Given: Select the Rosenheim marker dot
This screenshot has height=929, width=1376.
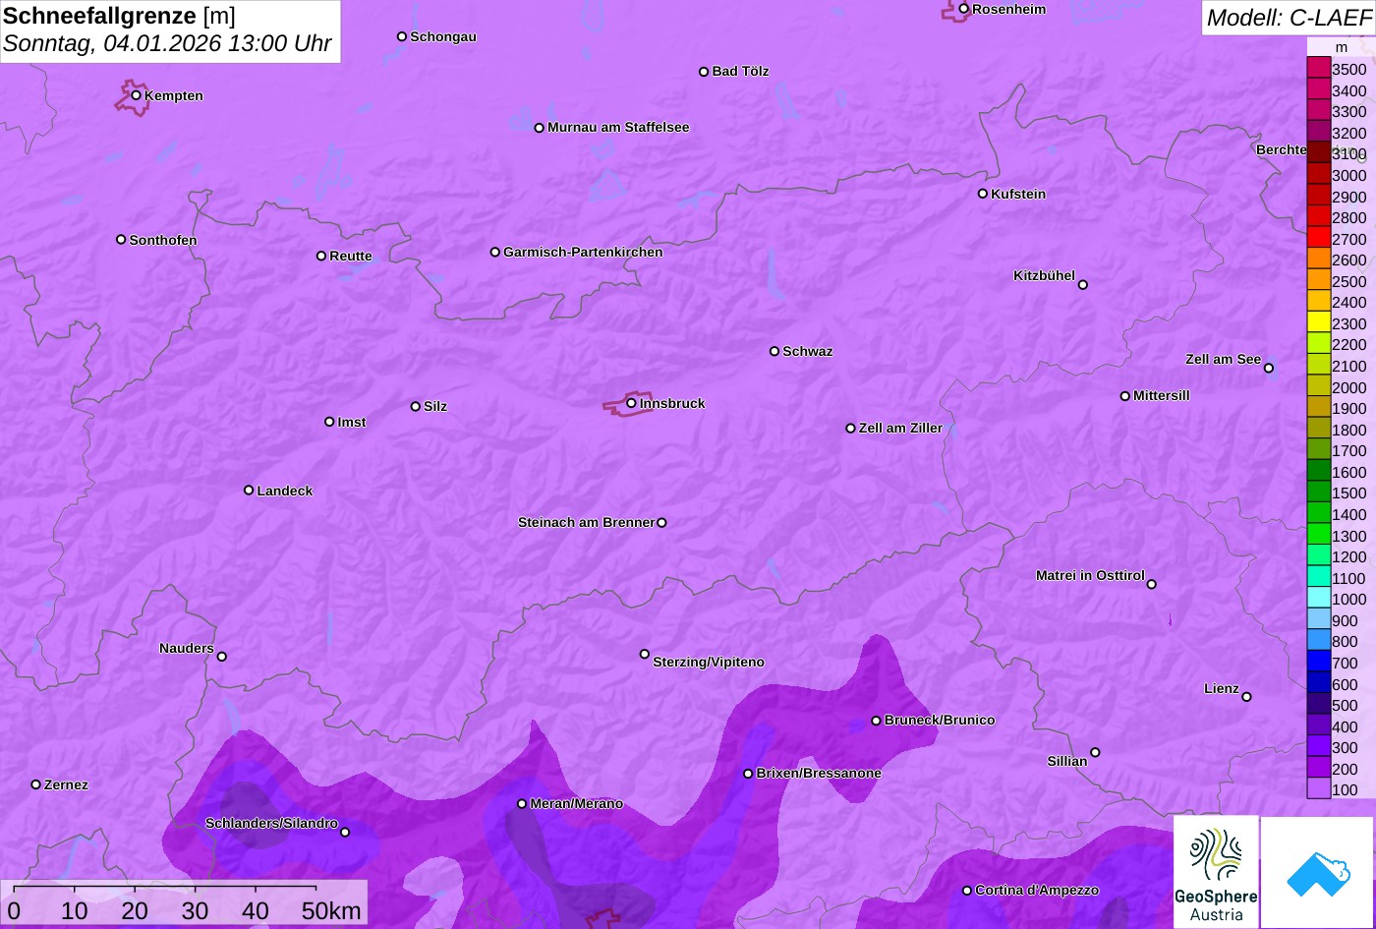Looking at the screenshot, I should point(964,9).
